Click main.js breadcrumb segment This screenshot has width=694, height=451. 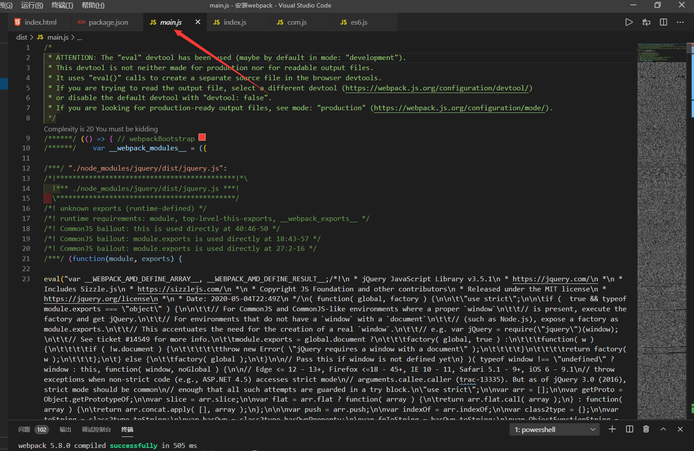point(58,37)
